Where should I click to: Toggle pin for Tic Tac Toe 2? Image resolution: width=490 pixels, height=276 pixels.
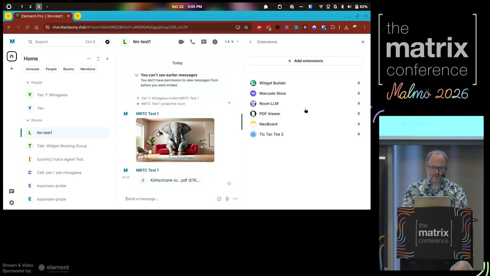click(x=359, y=134)
